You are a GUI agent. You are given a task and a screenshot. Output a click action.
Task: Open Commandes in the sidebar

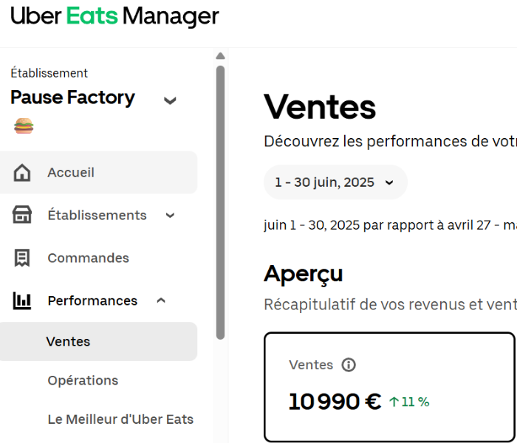pyautogui.click(x=88, y=258)
